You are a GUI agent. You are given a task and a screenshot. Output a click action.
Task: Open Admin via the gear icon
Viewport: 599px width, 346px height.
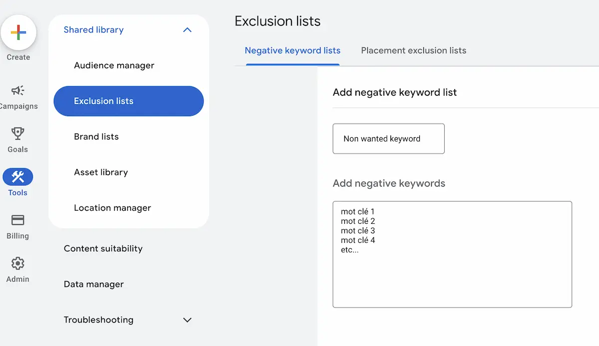tap(18, 263)
